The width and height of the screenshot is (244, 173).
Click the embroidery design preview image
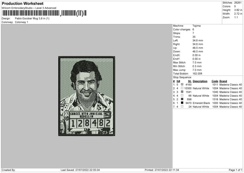(x=87, y=96)
